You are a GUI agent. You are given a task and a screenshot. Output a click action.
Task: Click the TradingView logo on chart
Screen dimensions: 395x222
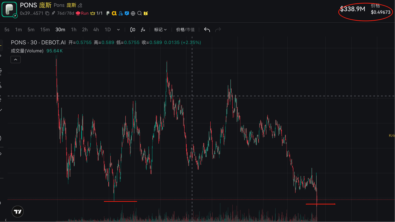[x=18, y=211]
